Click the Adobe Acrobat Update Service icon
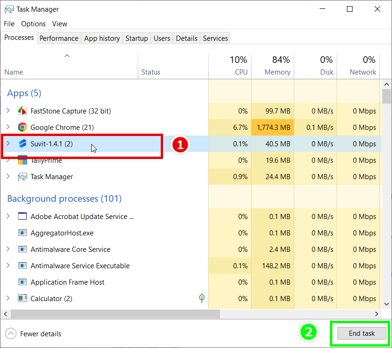This screenshot has width=392, height=348. pyautogui.click(x=22, y=216)
